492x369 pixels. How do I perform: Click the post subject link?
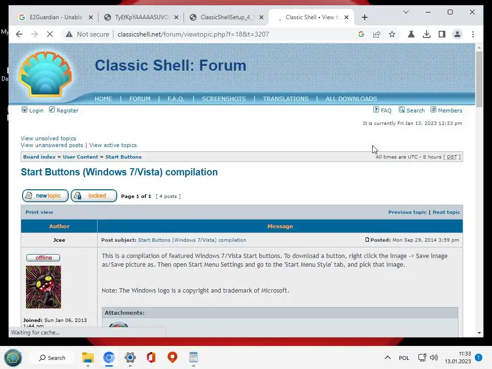192,240
